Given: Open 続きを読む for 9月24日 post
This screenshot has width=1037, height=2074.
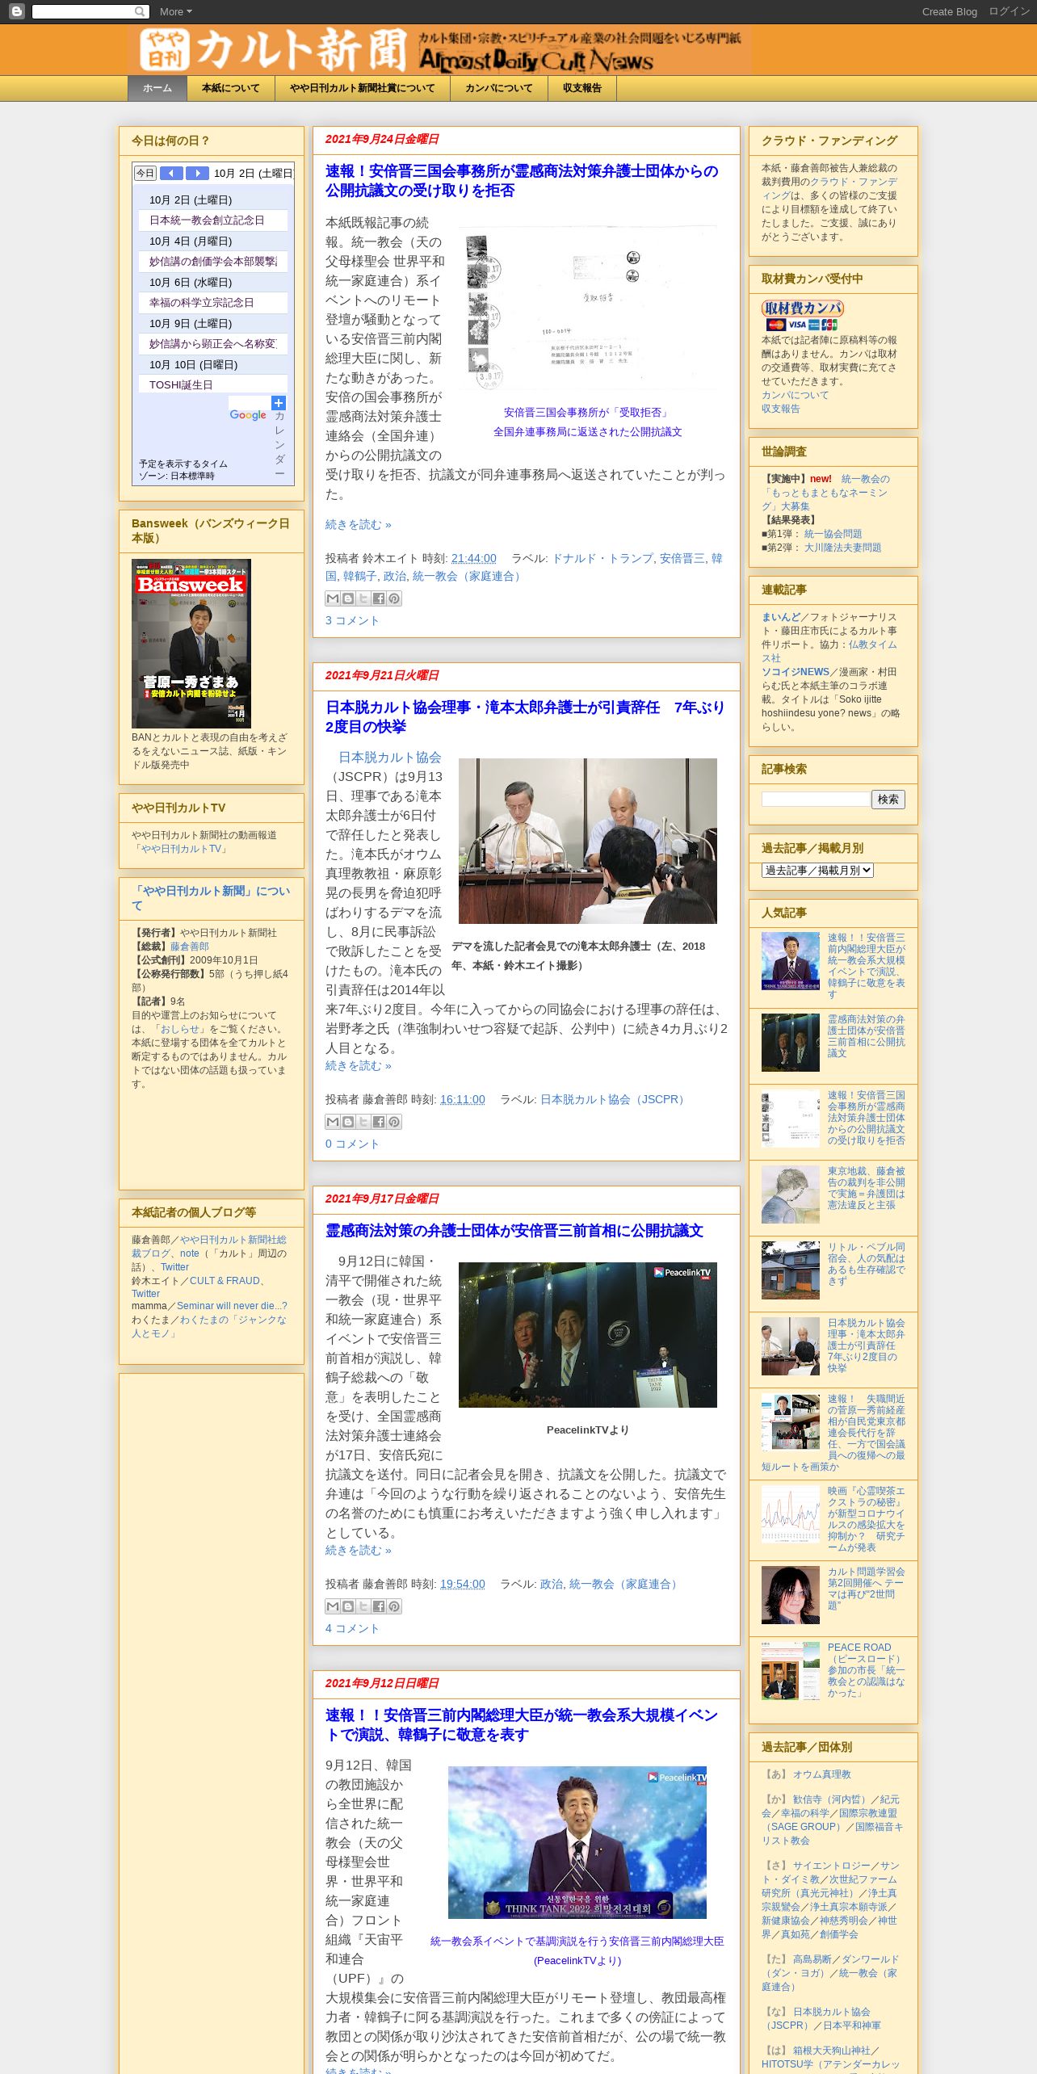Looking at the screenshot, I should tap(358, 524).
